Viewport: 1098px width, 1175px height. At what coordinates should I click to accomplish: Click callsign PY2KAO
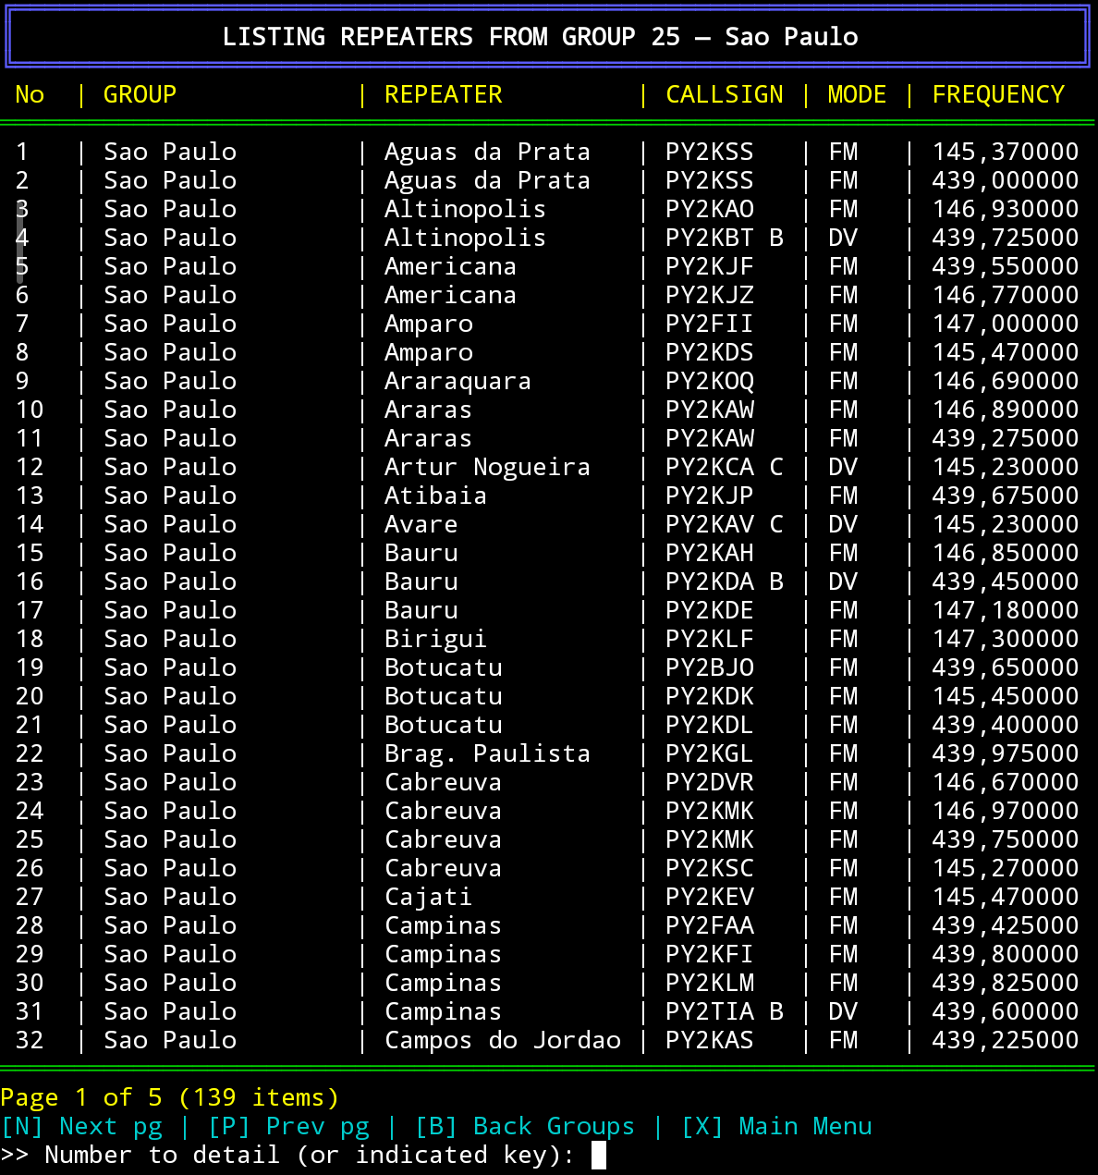(x=710, y=209)
